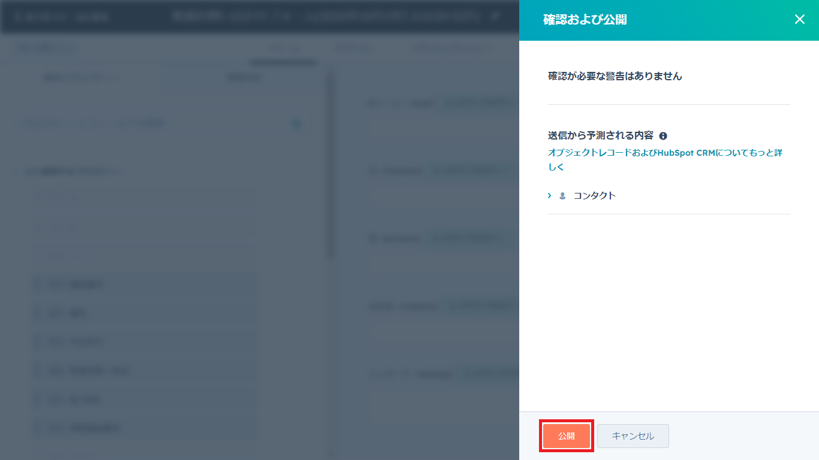Viewport: 819px width, 460px height.
Task: Close the 確認および公開 side panel
Action: [x=799, y=19]
